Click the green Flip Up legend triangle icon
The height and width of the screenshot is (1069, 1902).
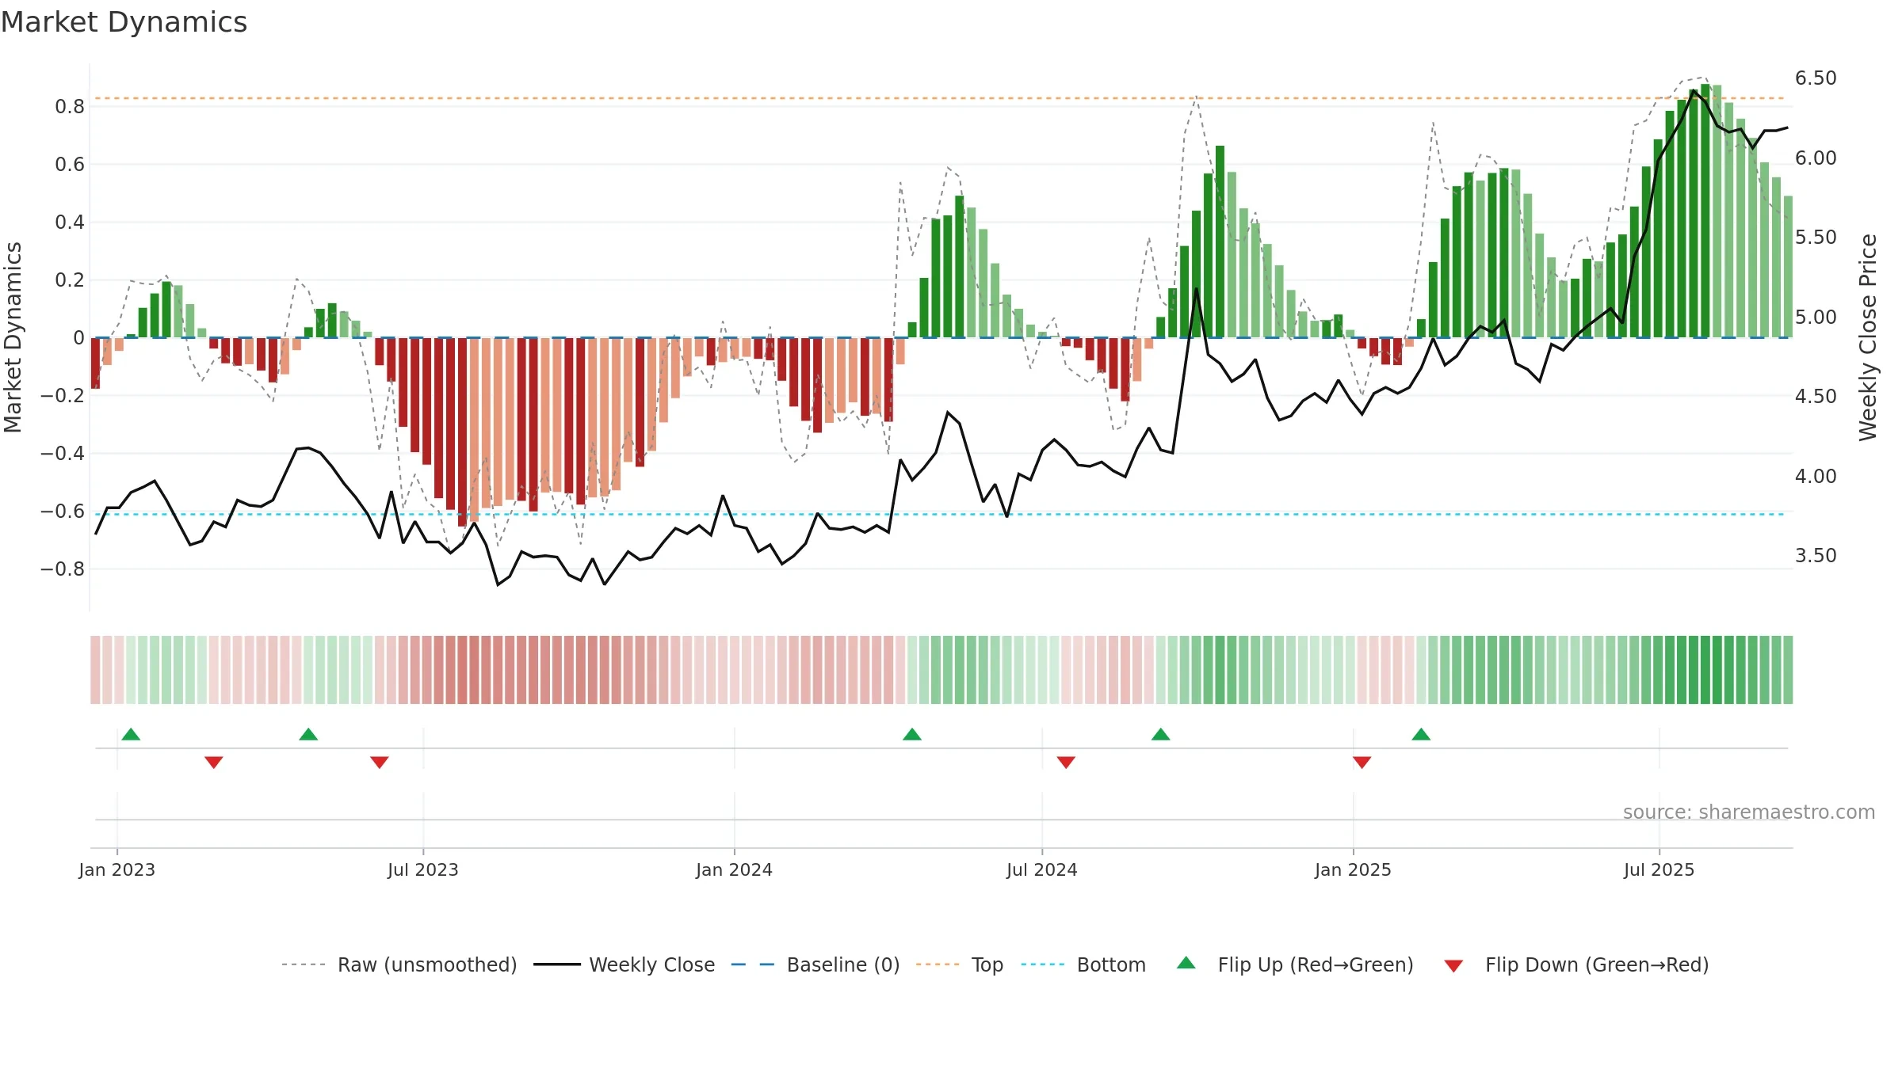(x=1186, y=963)
